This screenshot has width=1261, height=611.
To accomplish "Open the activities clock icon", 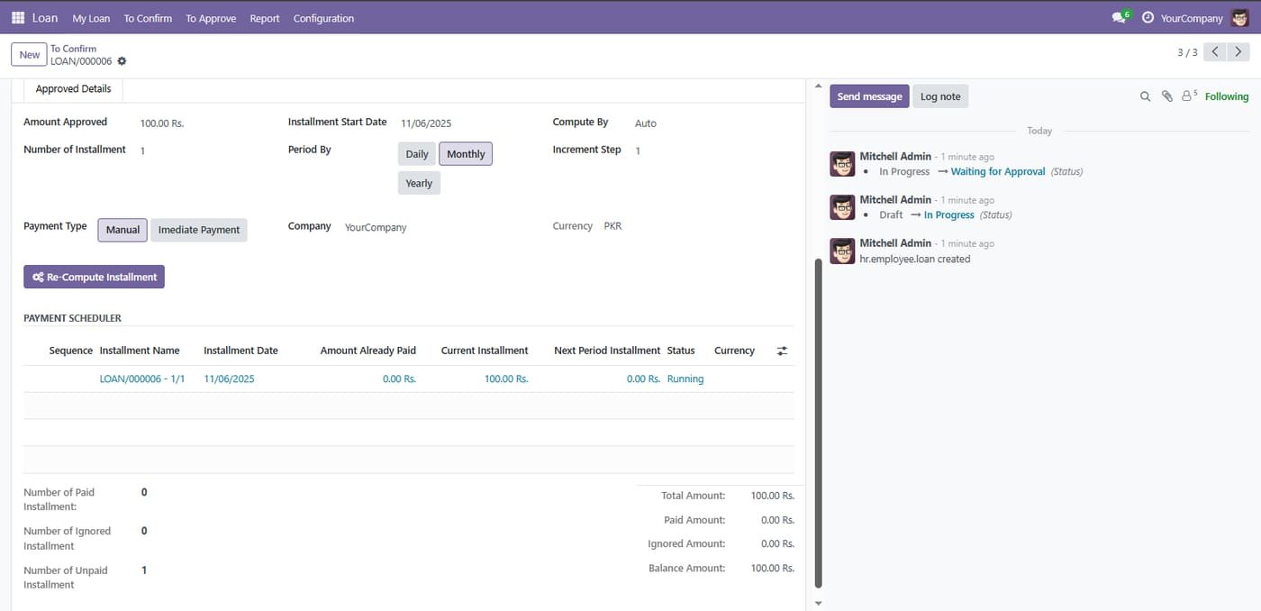I will click(x=1148, y=18).
